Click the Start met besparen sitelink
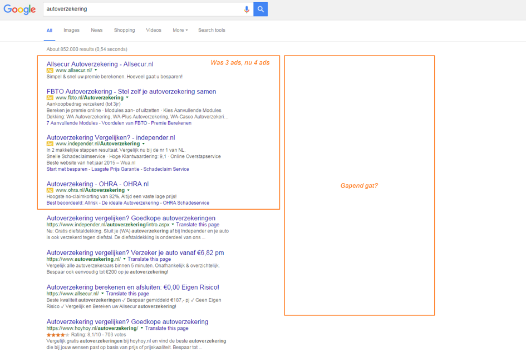This screenshot has width=526, height=357. pyautogui.click(x=67, y=169)
